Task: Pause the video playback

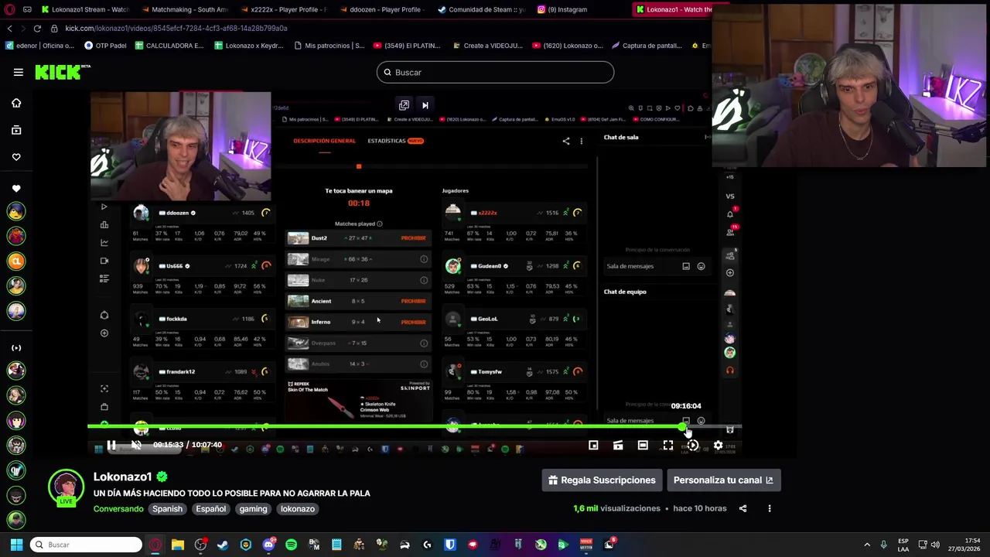Action: point(111,445)
